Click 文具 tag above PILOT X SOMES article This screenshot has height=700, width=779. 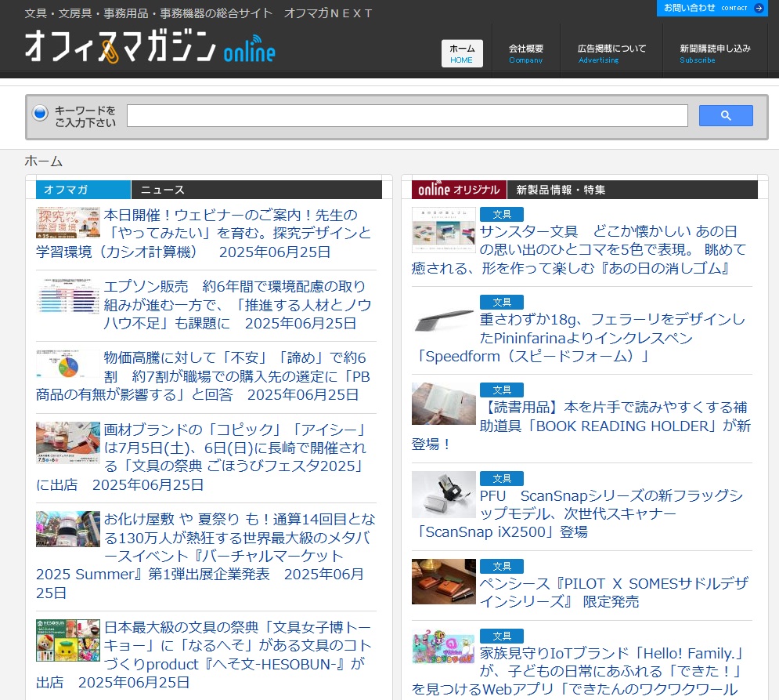pos(501,566)
